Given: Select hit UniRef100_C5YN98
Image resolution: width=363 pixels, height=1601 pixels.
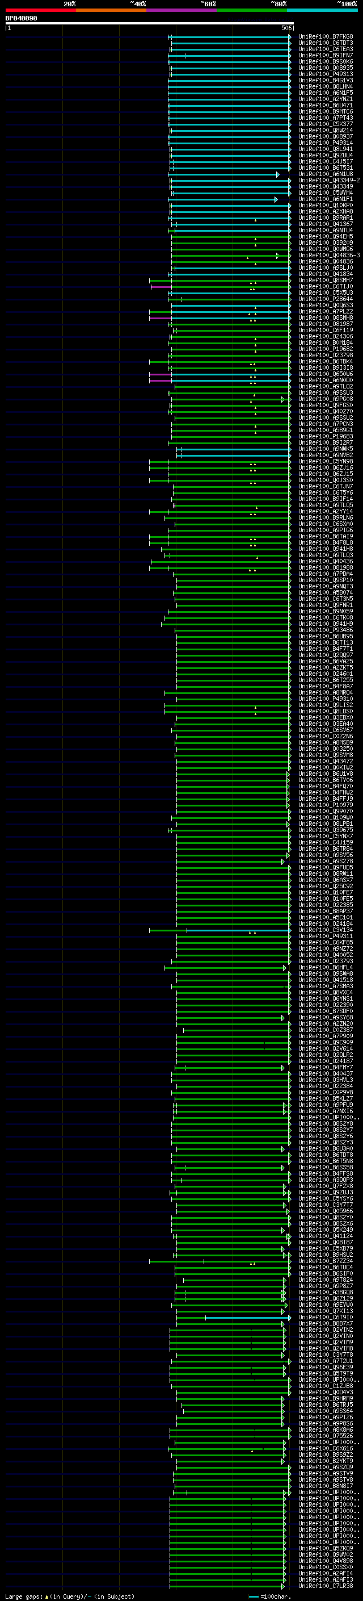Looking at the screenshot, I should tap(325, 462).
